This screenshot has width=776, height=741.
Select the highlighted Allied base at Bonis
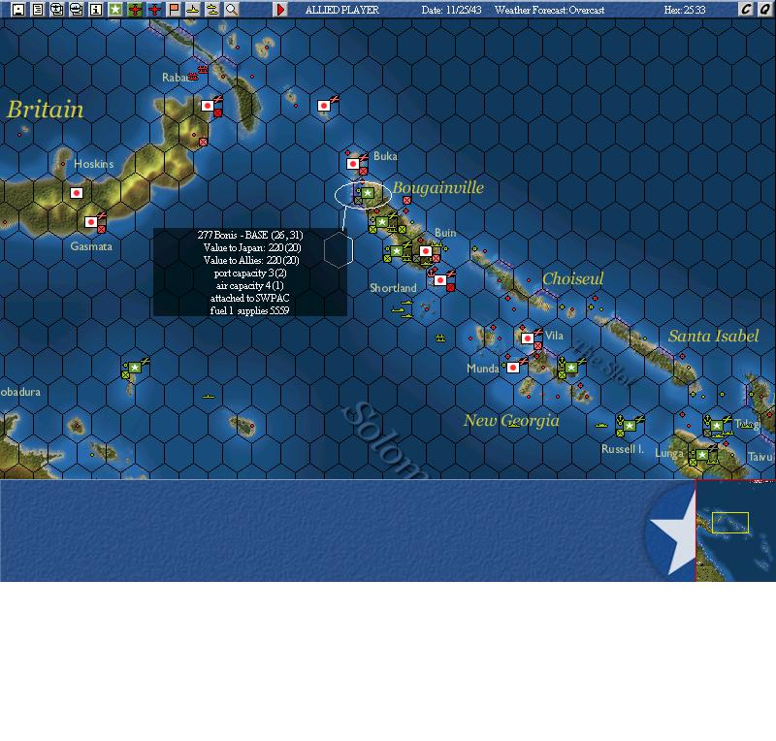click(x=368, y=193)
